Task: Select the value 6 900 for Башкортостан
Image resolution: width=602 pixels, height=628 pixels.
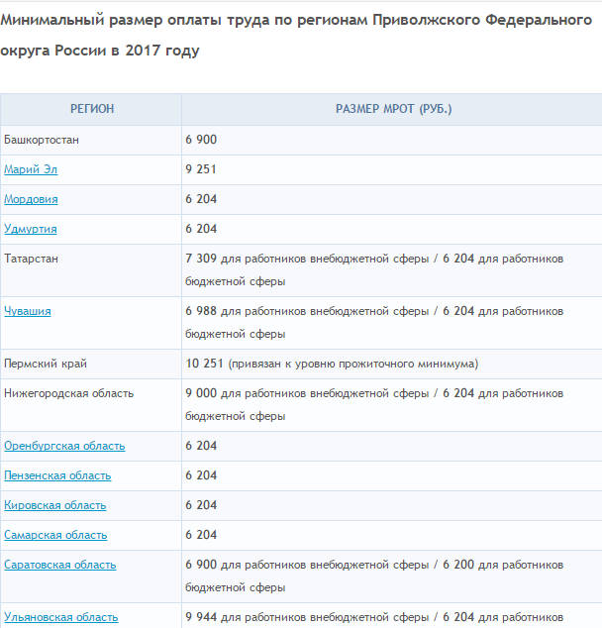Action: [201, 140]
